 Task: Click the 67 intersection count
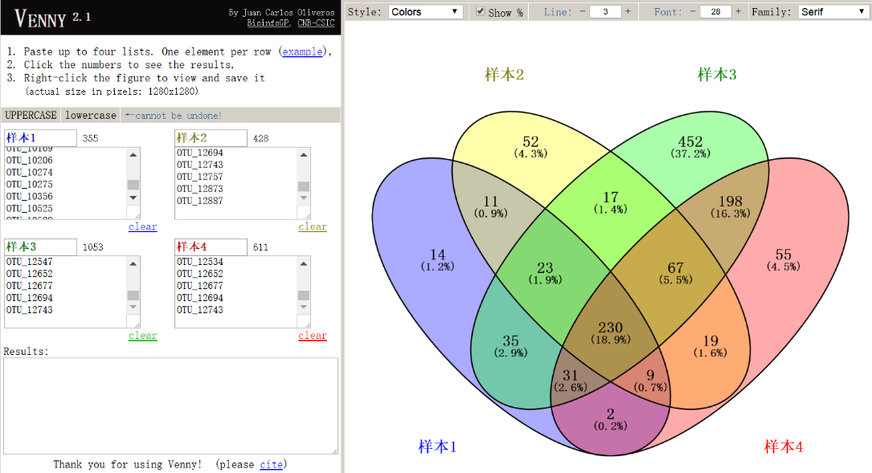coord(676,268)
